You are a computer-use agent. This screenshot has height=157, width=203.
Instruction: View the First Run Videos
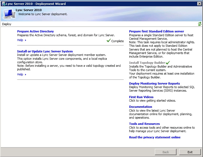coord(141,97)
